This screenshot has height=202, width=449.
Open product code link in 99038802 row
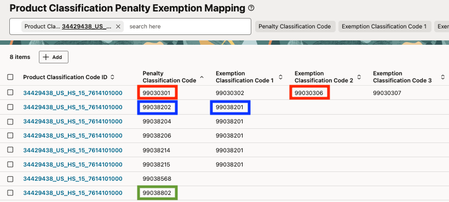73,193
